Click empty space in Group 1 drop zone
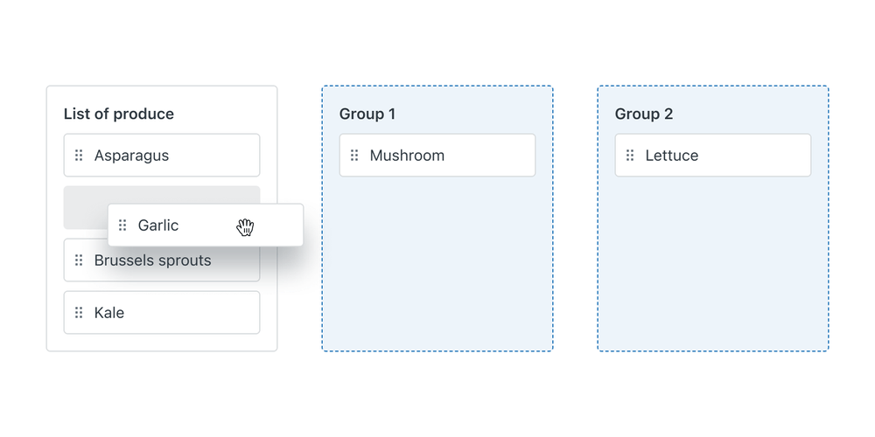Viewport: 875px width, 437px height. [x=437, y=262]
